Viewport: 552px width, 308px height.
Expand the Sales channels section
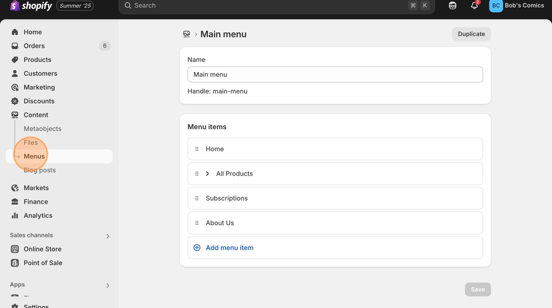(x=107, y=236)
